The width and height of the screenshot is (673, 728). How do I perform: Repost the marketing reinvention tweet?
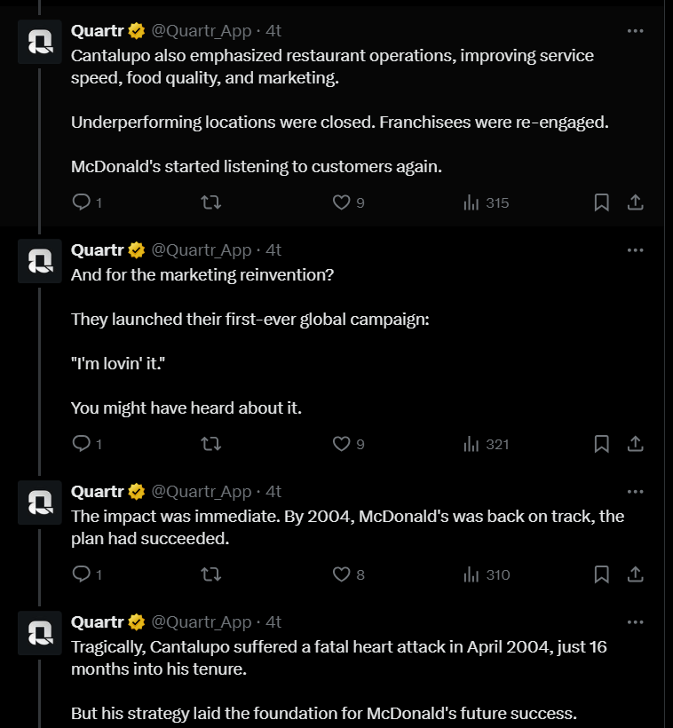(x=211, y=444)
